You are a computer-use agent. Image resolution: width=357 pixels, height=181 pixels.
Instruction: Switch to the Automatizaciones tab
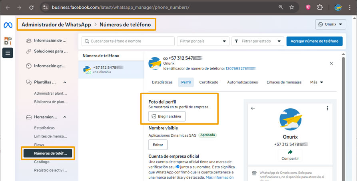tap(242, 82)
